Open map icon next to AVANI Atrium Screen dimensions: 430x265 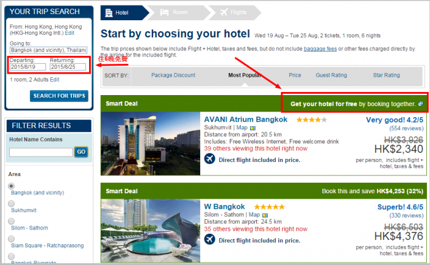(252, 128)
